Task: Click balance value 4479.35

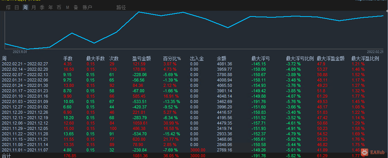Action: pyautogui.click(x=224, y=123)
